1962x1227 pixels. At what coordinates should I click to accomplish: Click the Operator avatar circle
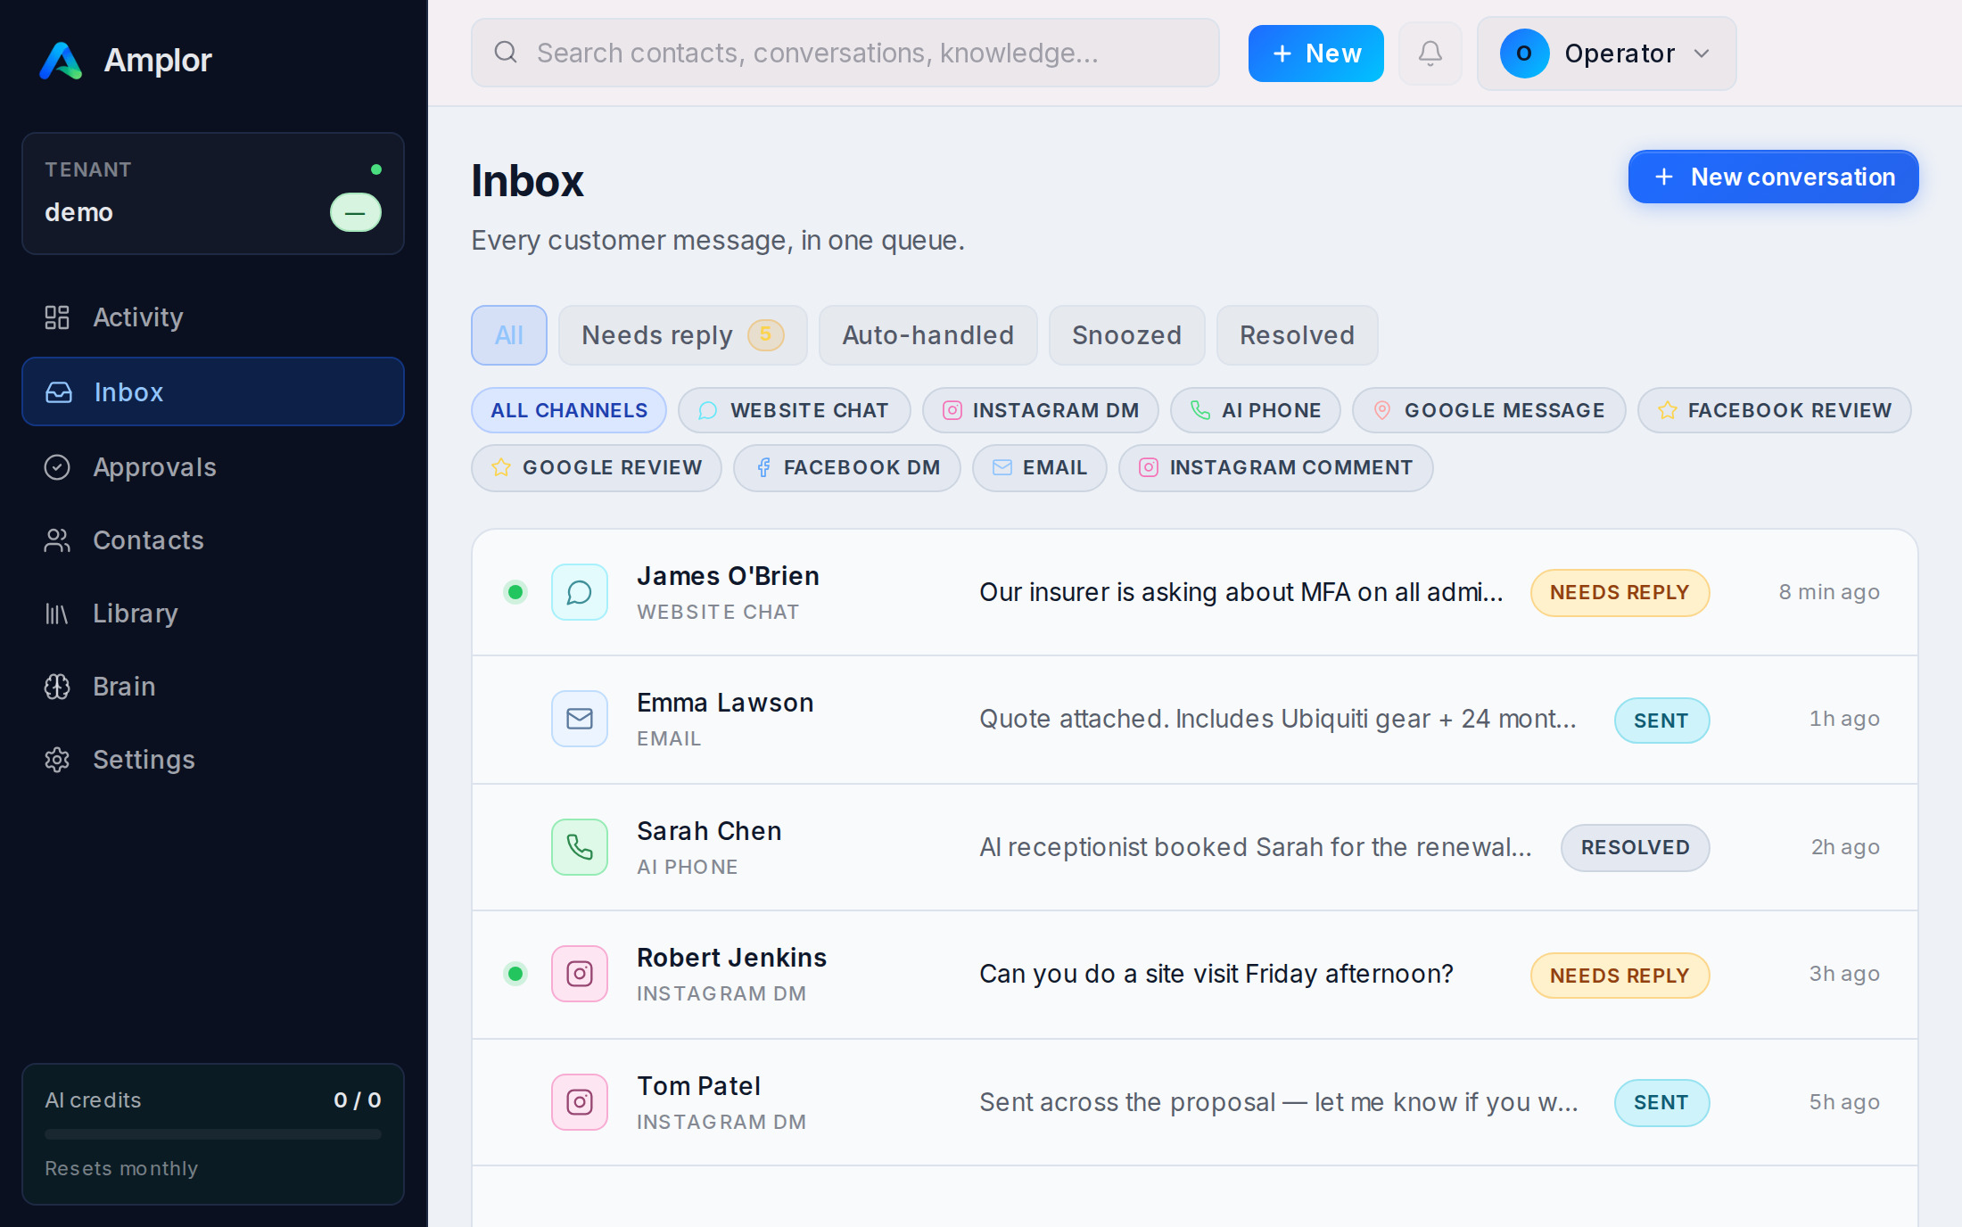tap(1524, 54)
